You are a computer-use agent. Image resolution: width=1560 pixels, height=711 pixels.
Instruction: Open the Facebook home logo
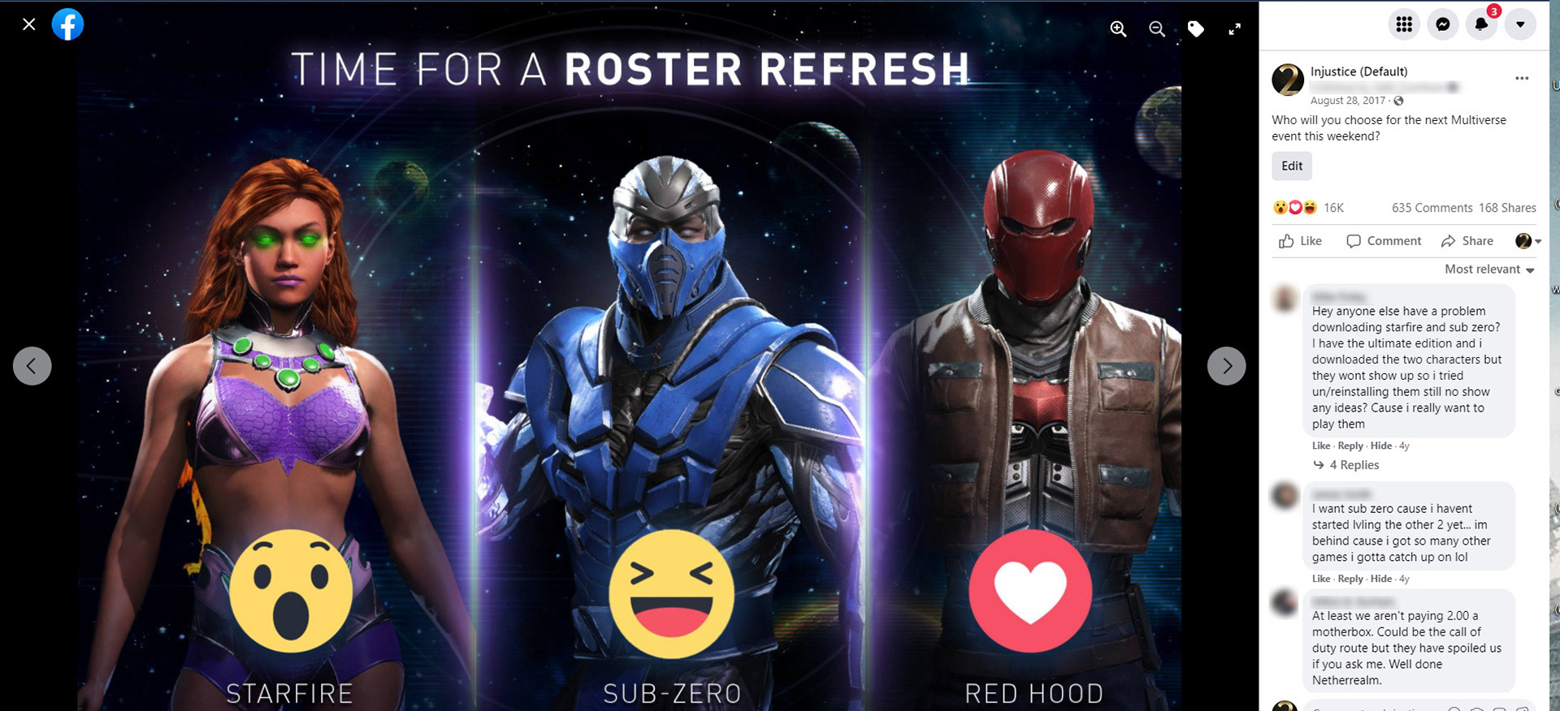click(x=68, y=24)
